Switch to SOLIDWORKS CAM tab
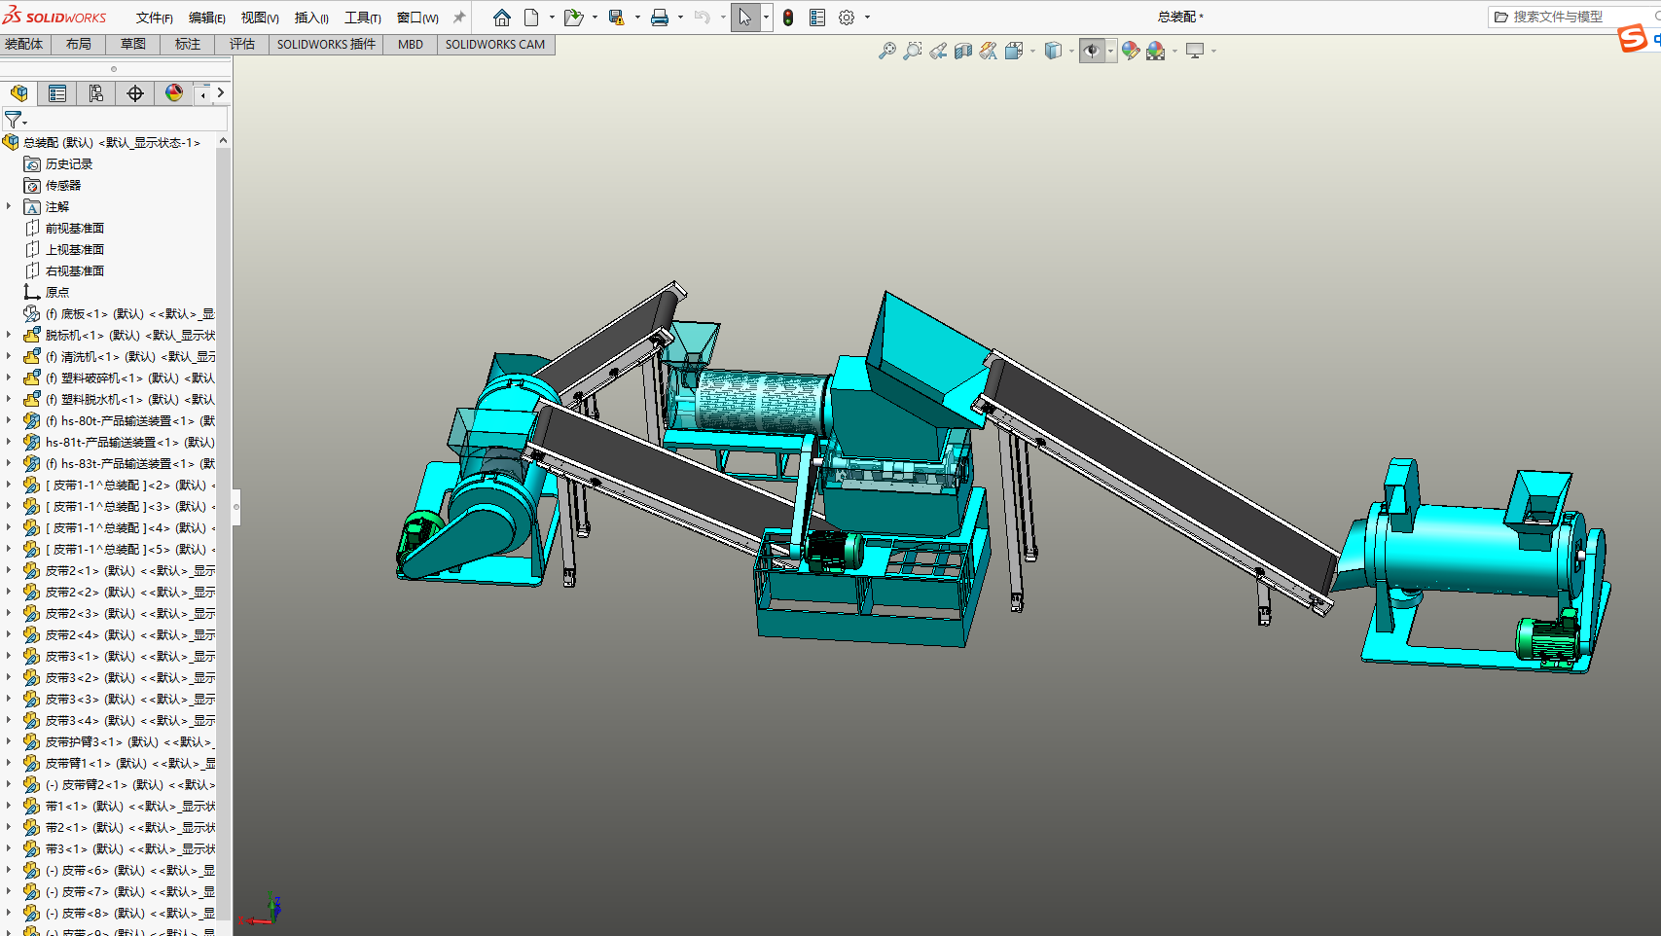Viewport: 1661px width, 936px height. 495,45
